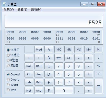Click the Not bitwise button
Image resolution: width=106 pixels, height=98 pixels.
click(29, 91)
